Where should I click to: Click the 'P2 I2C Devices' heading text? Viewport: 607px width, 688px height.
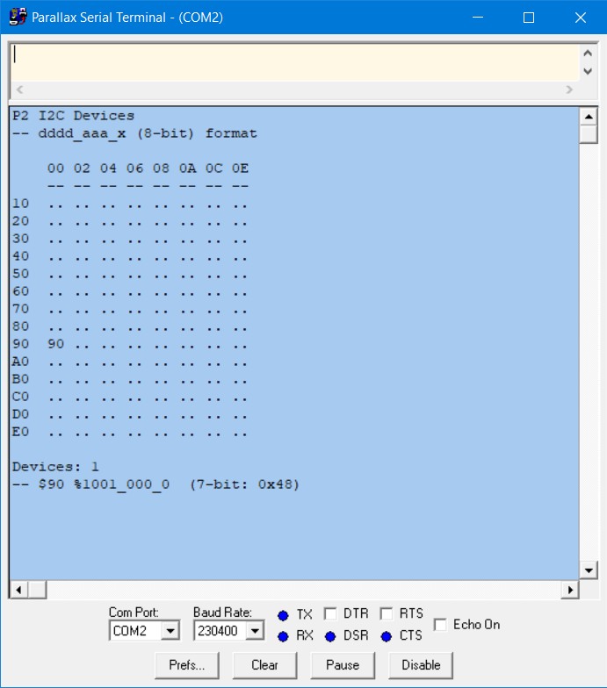point(74,116)
